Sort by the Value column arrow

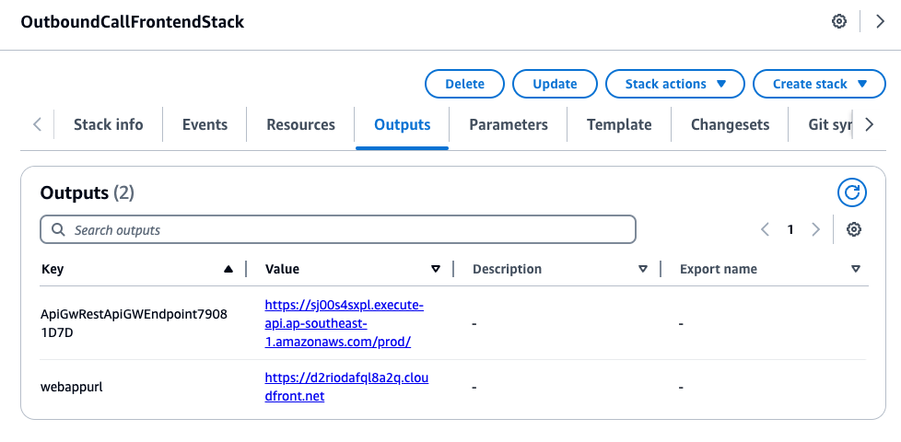pos(436,270)
